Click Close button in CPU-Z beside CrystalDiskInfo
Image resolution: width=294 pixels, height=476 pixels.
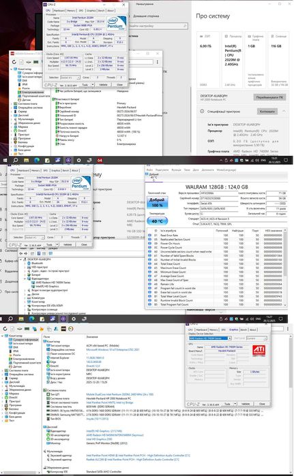pyautogui.click(x=84, y=244)
